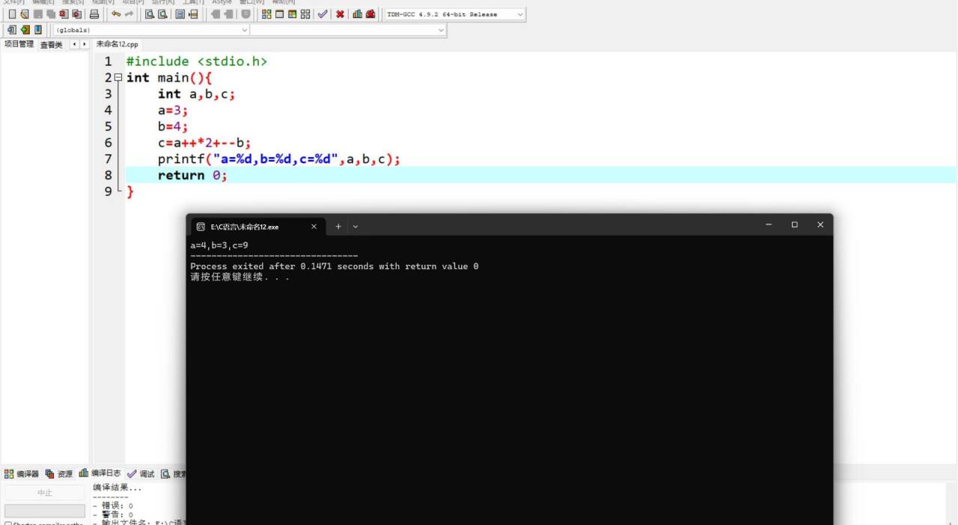Click the Redo arrow icon
Image resolution: width=958 pixels, height=525 pixels.
pos(129,14)
